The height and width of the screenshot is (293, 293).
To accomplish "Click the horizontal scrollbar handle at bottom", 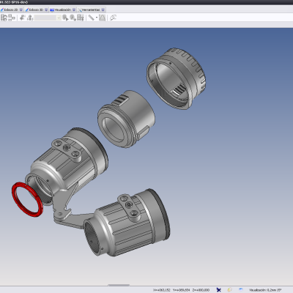I will click(119, 285).
